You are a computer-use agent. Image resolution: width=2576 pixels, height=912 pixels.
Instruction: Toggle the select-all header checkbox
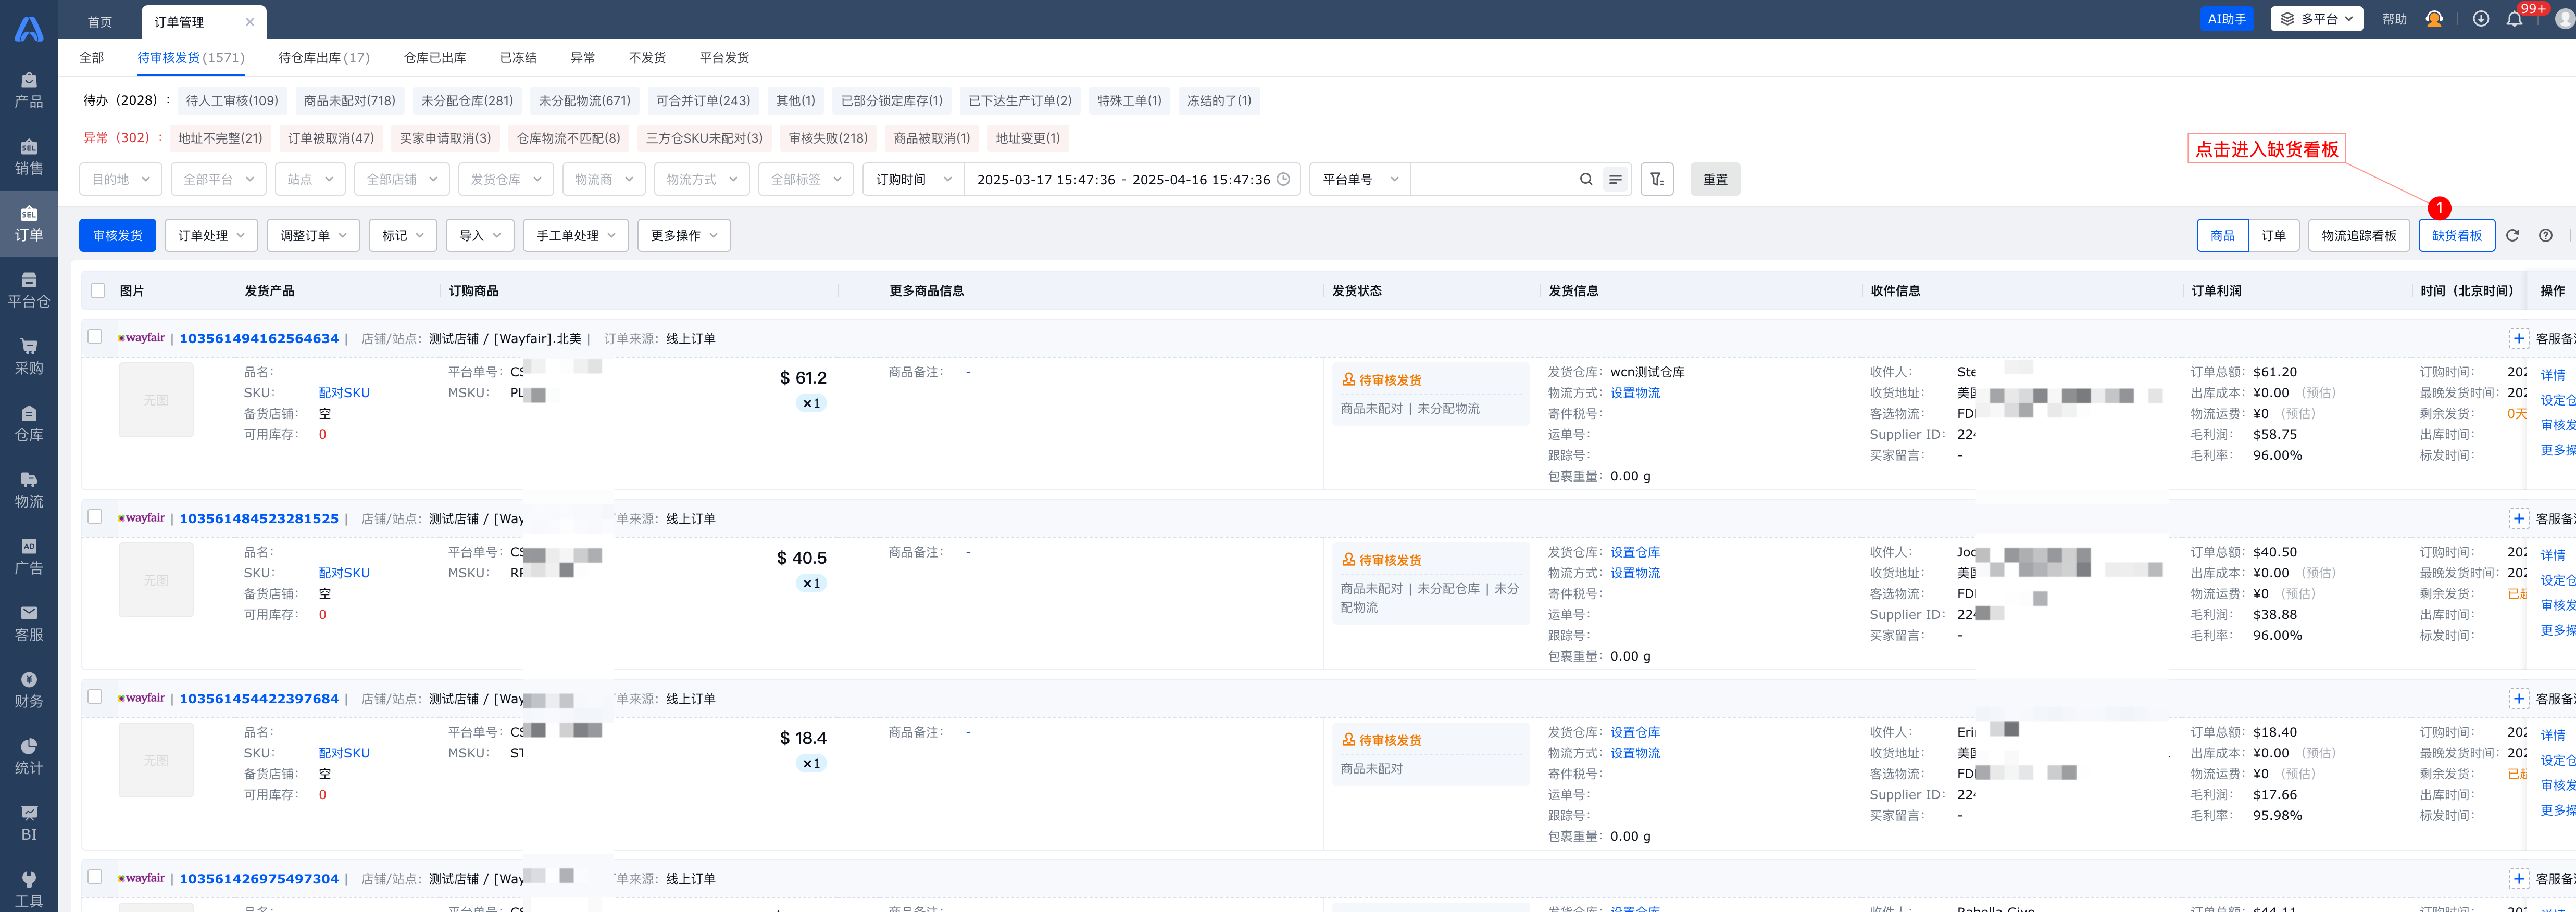pos(98,291)
